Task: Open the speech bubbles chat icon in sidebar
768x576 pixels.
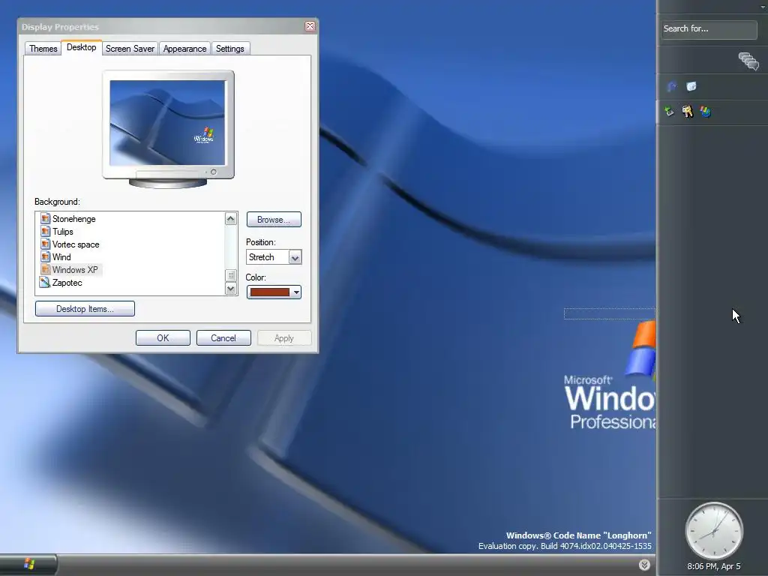Action: [748, 61]
